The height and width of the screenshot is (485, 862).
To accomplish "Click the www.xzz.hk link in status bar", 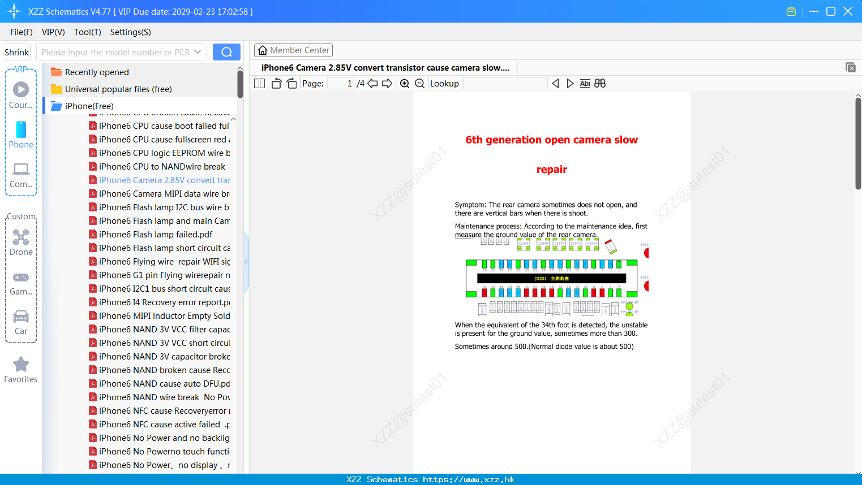I will [x=469, y=479].
